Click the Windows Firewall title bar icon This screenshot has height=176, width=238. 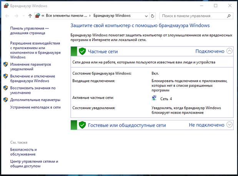tap(6, 6)
